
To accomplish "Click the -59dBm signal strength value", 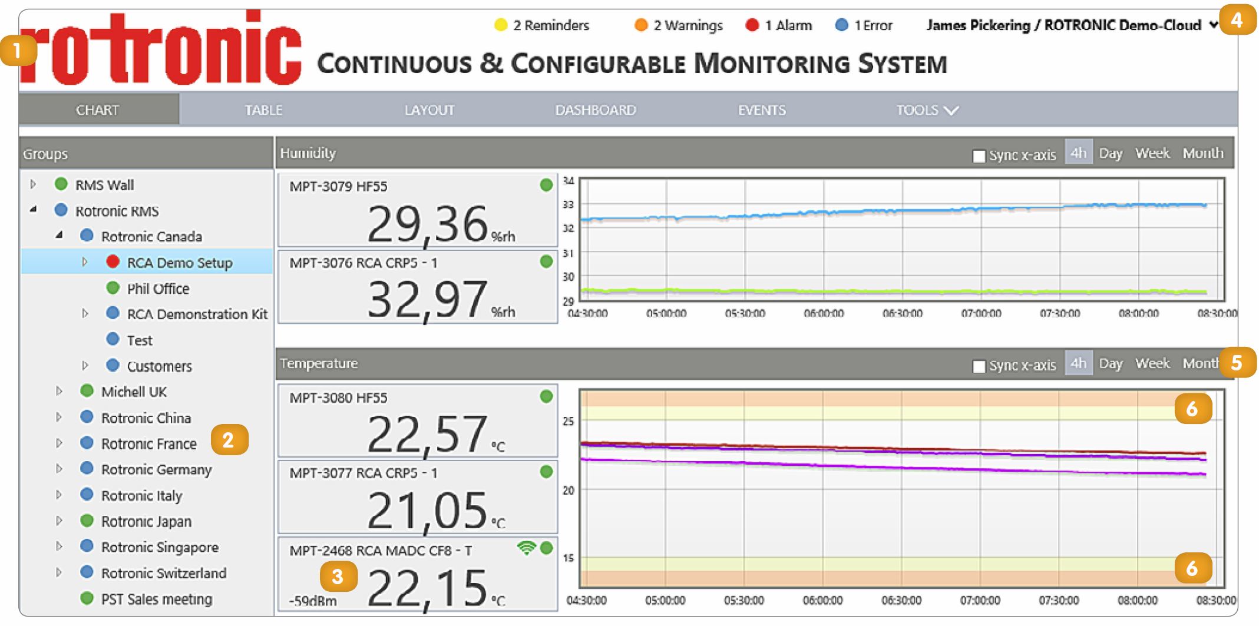I will (313, 601).
